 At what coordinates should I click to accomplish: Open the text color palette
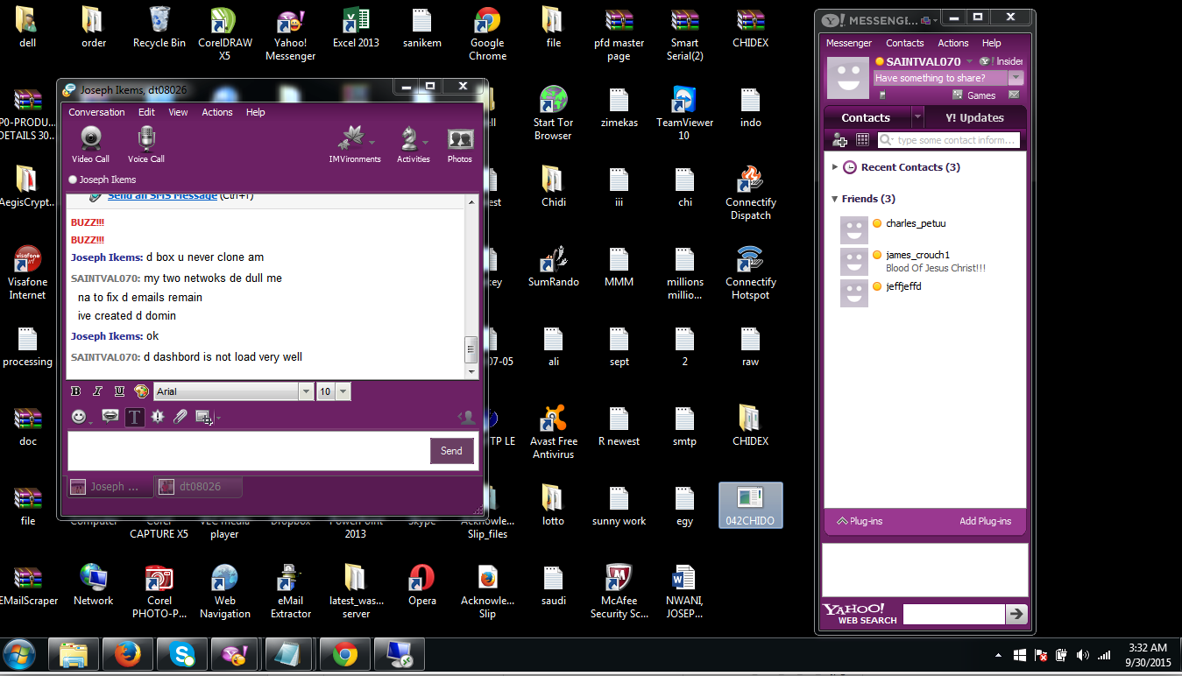(x=141, y=391)
